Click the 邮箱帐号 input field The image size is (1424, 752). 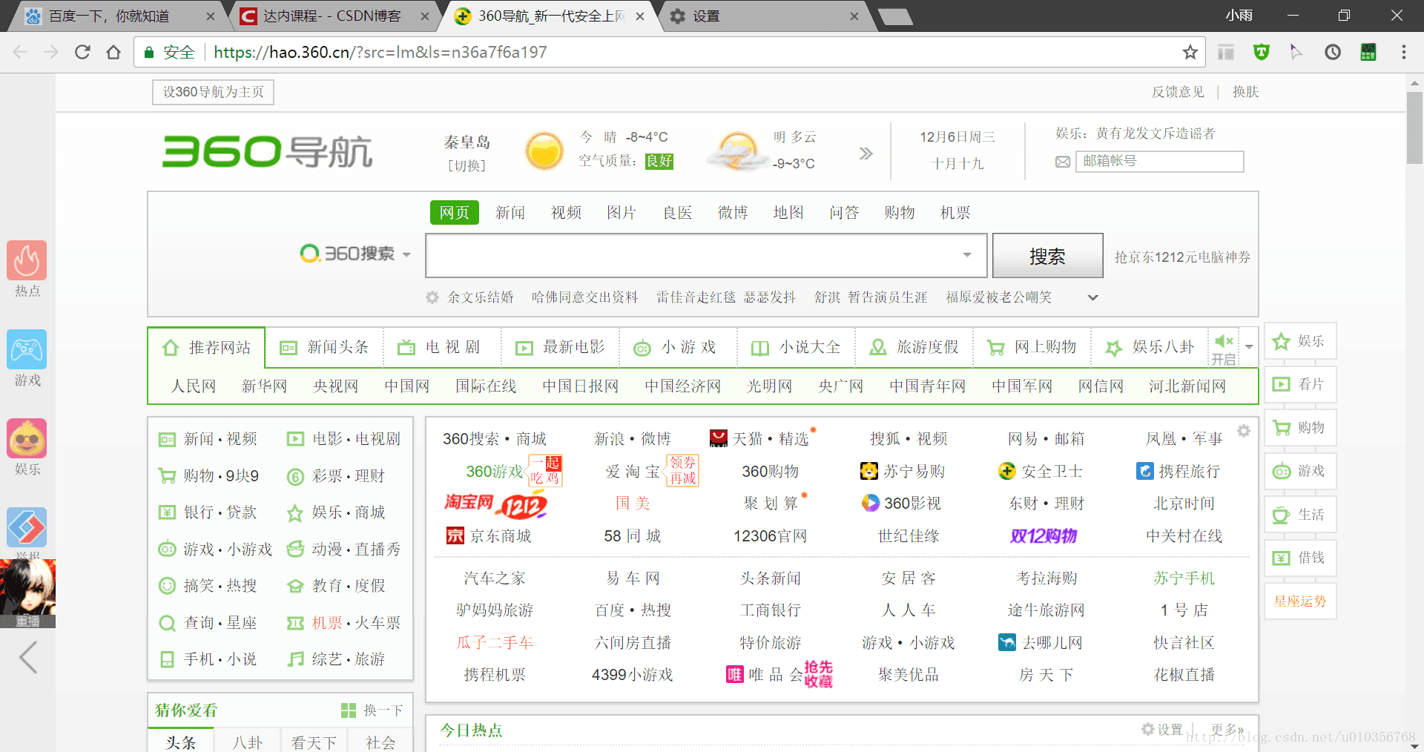tap(1160, 161)
